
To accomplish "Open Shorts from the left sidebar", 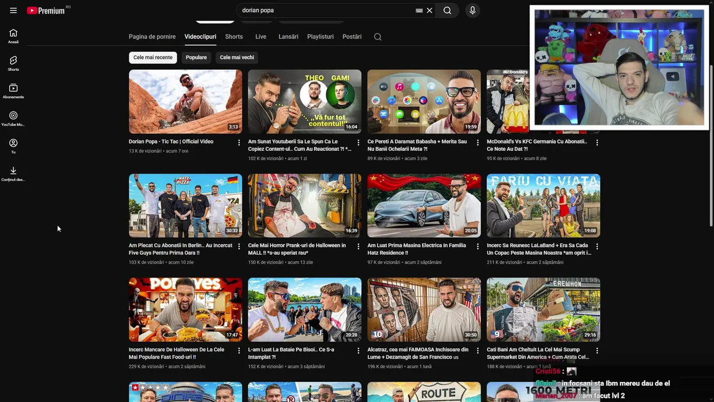I will click(x=13, y=64).
